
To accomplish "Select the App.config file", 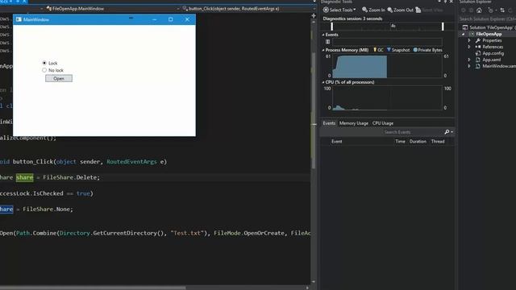I will [490, 53].
